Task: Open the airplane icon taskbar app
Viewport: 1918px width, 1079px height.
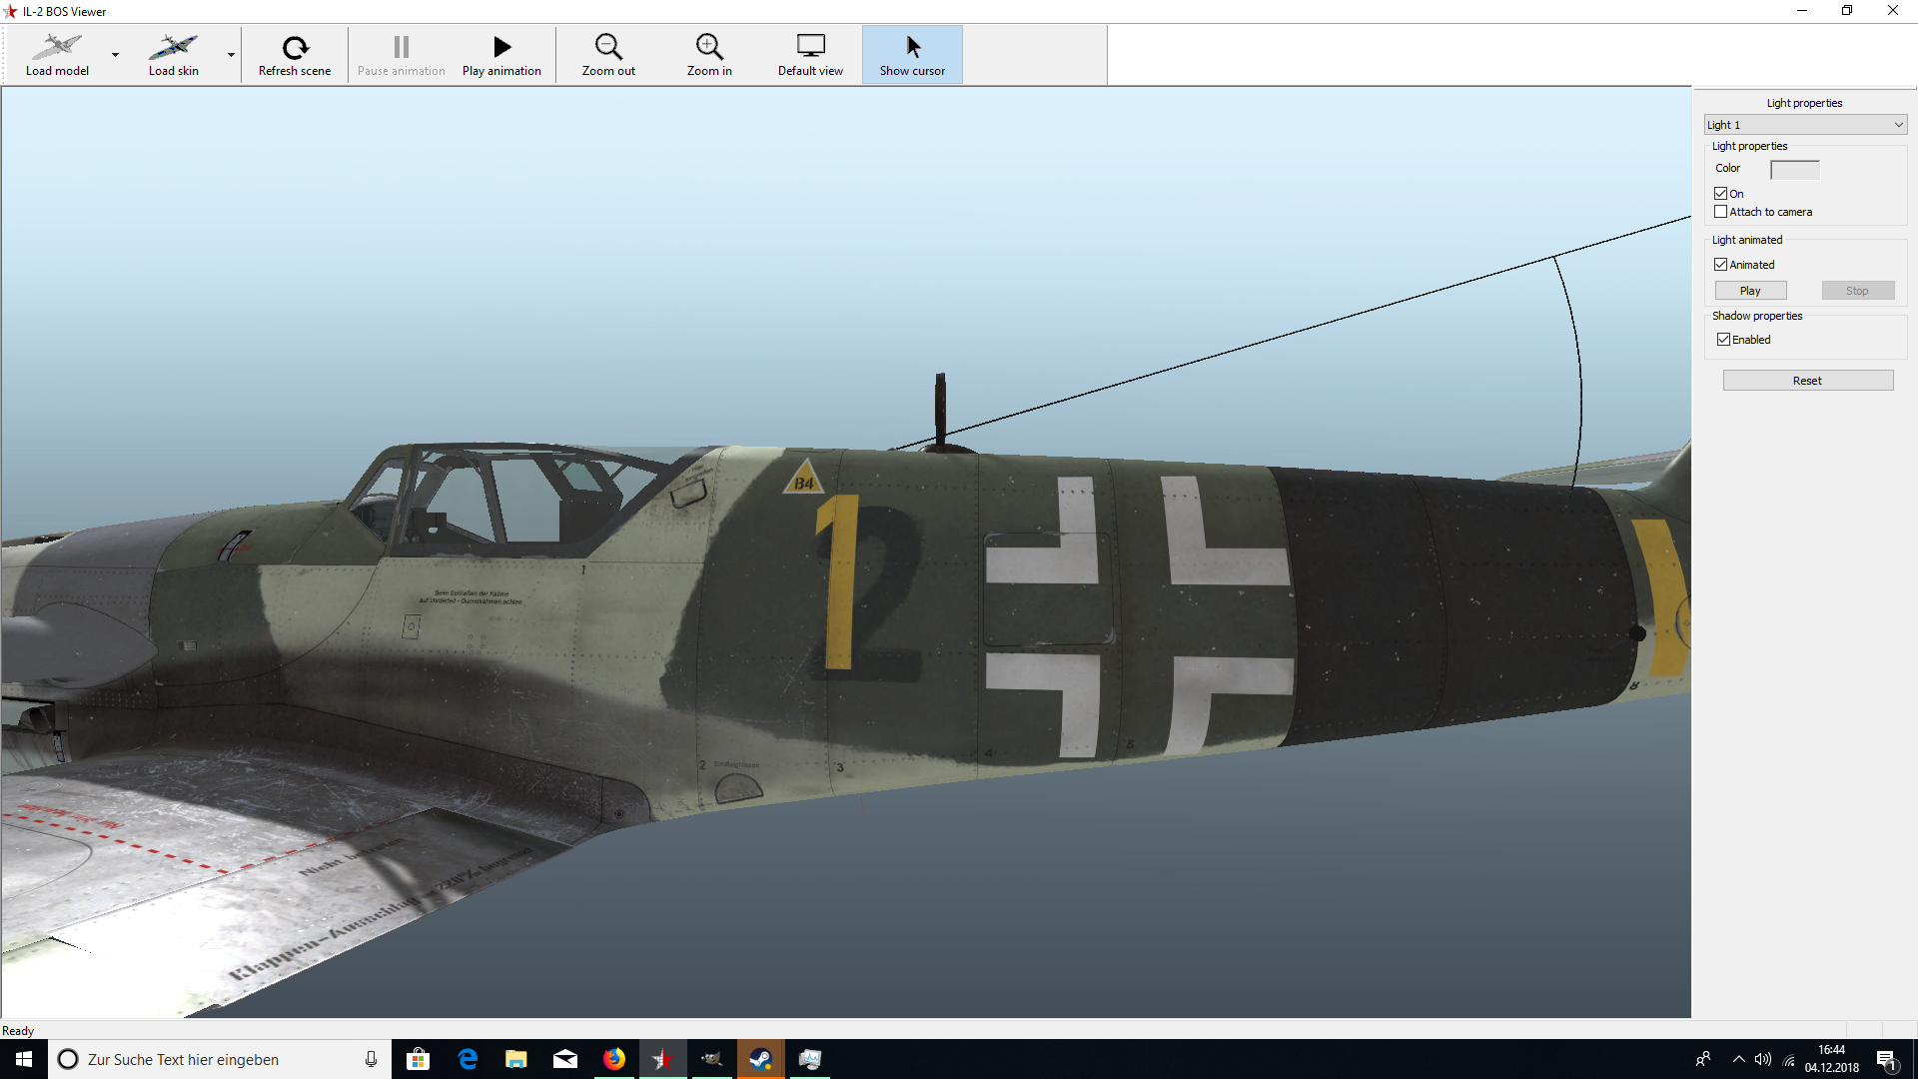Action: [712, 1059]
